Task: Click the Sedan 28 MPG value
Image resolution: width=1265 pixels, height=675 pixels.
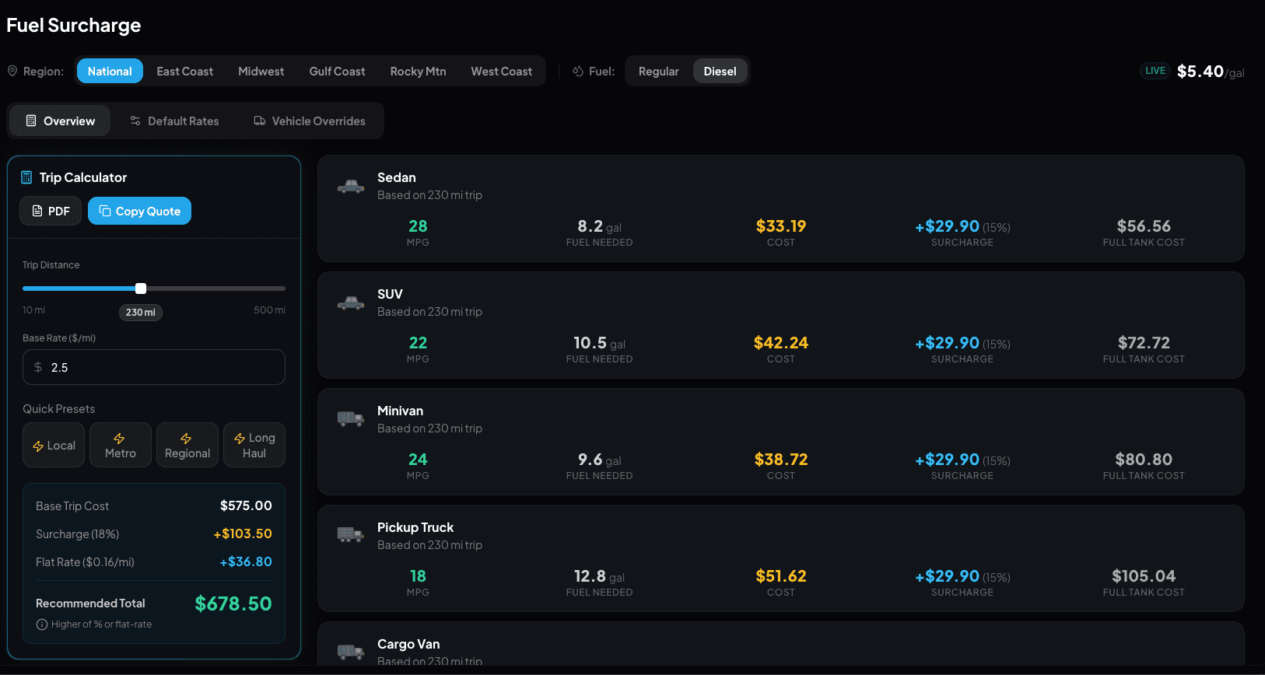Action: pyautogui.click(x=418, y=226)
